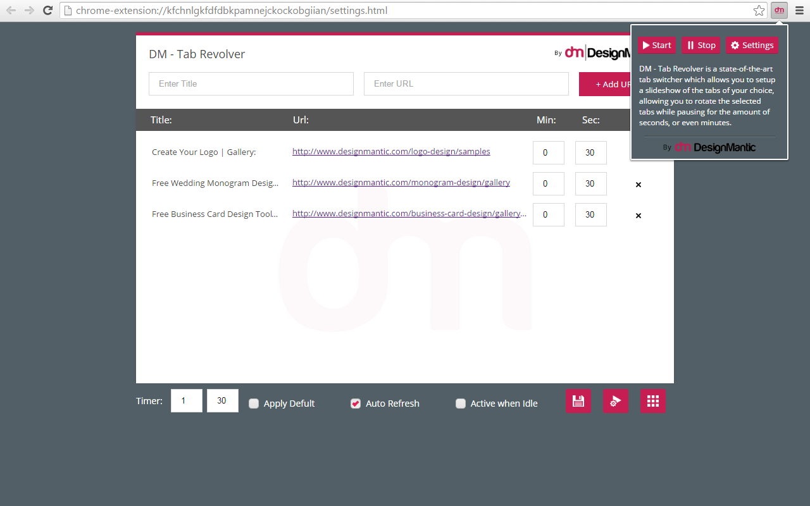The image size is (810, 506).
Task: Click the 'Free Business Card Design Tool...' title
Action: click(215, 214)
